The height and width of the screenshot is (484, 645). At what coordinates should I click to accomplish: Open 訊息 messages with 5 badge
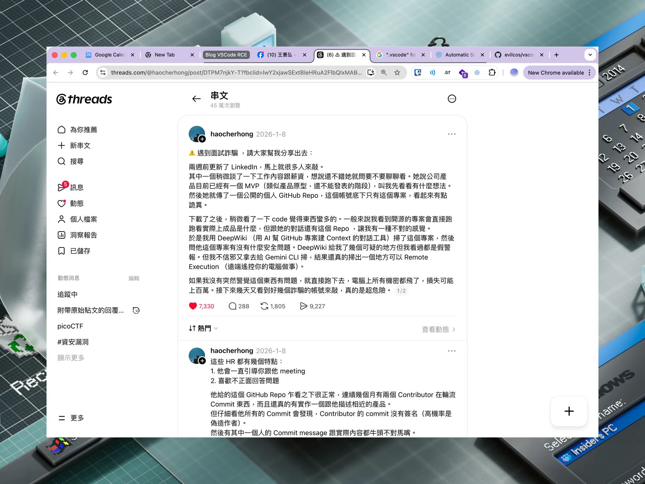(x=71, y=187)
